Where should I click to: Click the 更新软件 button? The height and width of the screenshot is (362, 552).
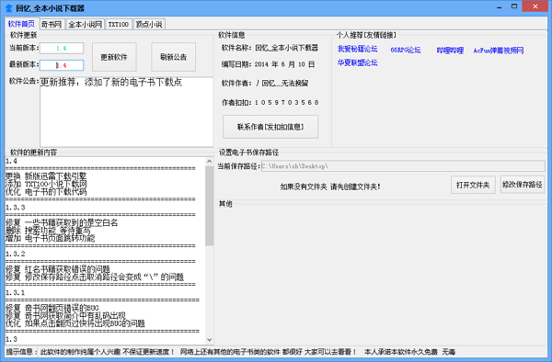[114, 57]
